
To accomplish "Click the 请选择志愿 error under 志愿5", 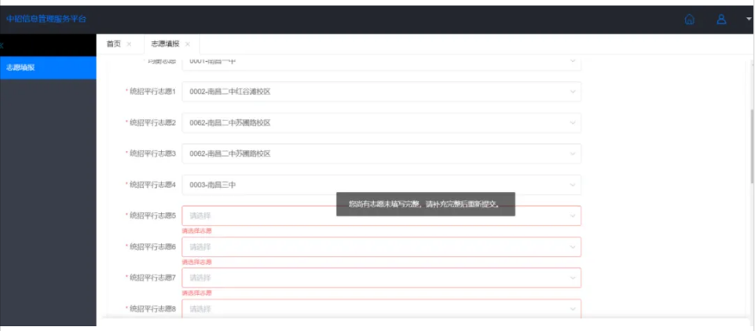I will (x=196, y=231).
